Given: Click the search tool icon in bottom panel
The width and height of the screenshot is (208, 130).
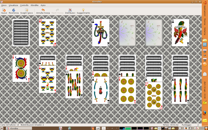Looking at the screenshot, I should [x=93, y=128].
